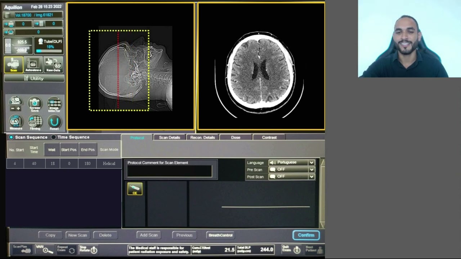
Task: Click the Start Pos. value 0 cell
Action: pos(69,163)
